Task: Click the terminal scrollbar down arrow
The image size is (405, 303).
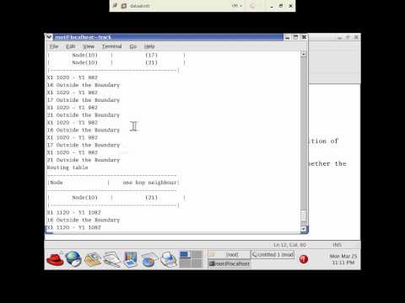Action: (x=303, y=229)
